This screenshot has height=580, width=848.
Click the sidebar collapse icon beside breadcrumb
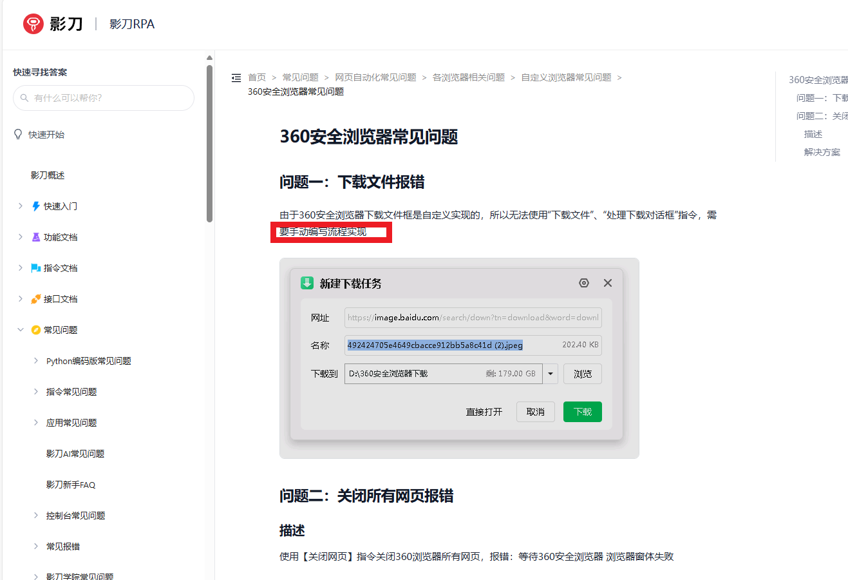pyautogui.click(x=236, y=78)
